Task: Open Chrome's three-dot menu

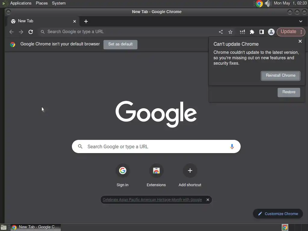Action: (301, 32)
